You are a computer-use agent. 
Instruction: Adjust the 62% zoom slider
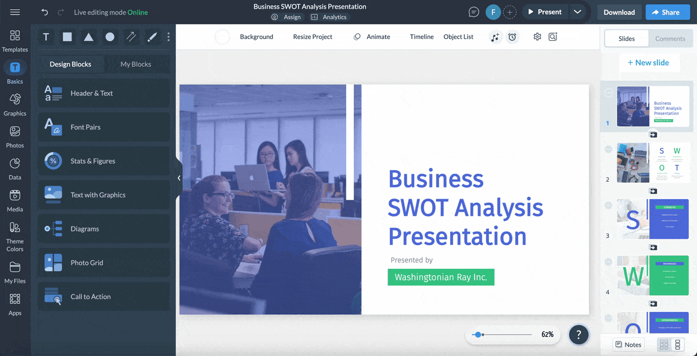pyautogui.click(x=479, y=335)
